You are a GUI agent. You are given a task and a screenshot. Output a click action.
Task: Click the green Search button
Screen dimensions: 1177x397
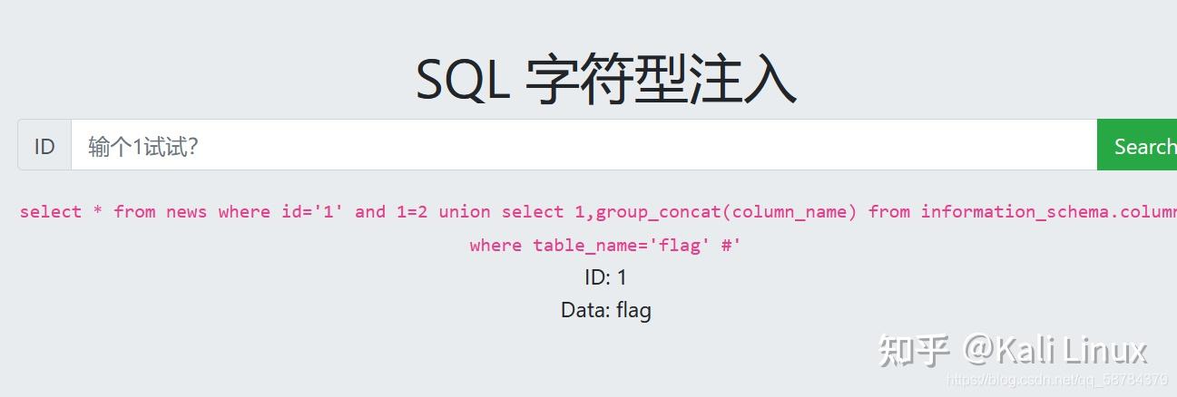pos(1137,145)
